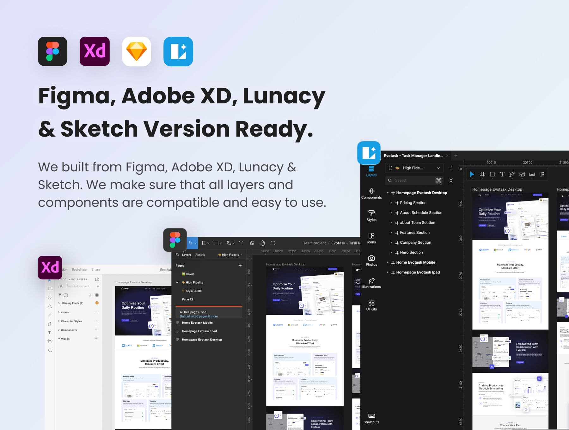
Task: Select Home Evotask Mobile layer in Figma
Action: [197, 323]
